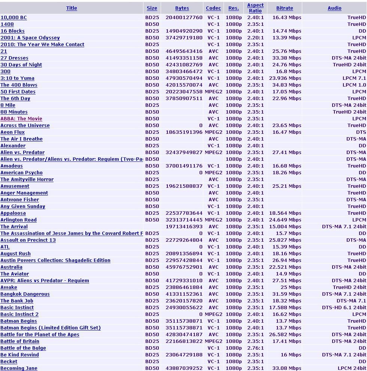
Task: Select the visited ABBA: The Movie link
Action: coord(21,119)
